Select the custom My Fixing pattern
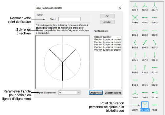This screenshot has height=115, width=165. coord(145,106)
